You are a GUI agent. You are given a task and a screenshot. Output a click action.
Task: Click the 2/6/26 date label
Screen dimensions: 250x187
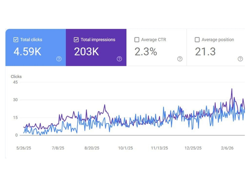[227, 148]
